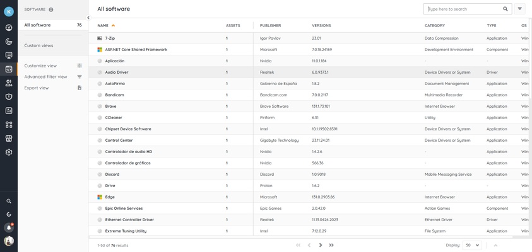
Task: Click publisher Gobierno de España cell
Action: pos(278,84)
